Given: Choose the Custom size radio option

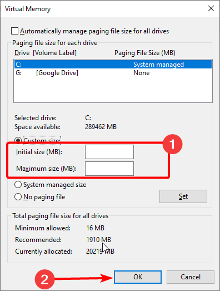Looking at the screenshot, I should [18, 140].
